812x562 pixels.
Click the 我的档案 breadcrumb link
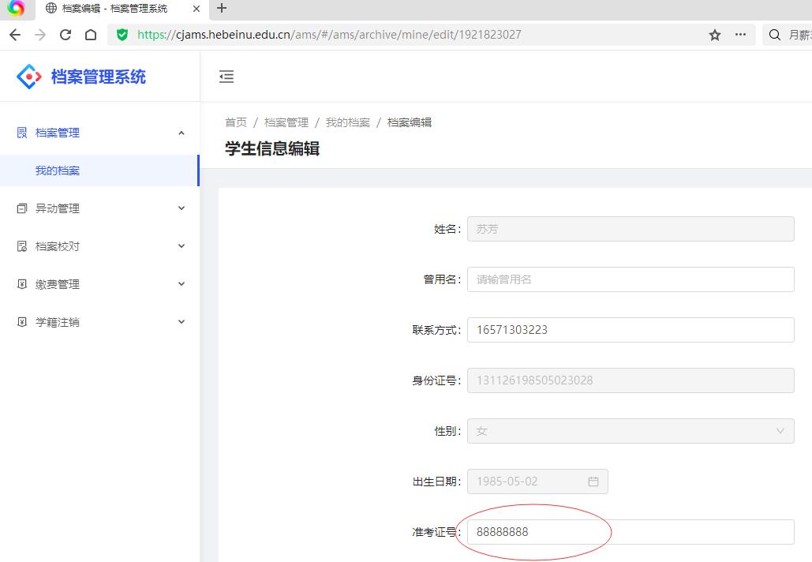click(x=347, y=122)
